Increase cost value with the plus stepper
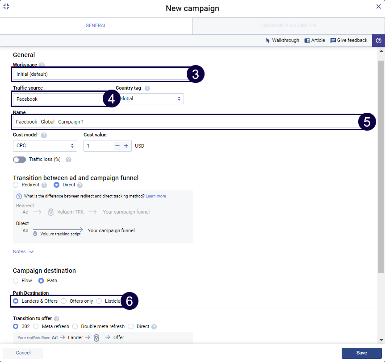This screenshot has height=362, width=385. click(126, 146)
